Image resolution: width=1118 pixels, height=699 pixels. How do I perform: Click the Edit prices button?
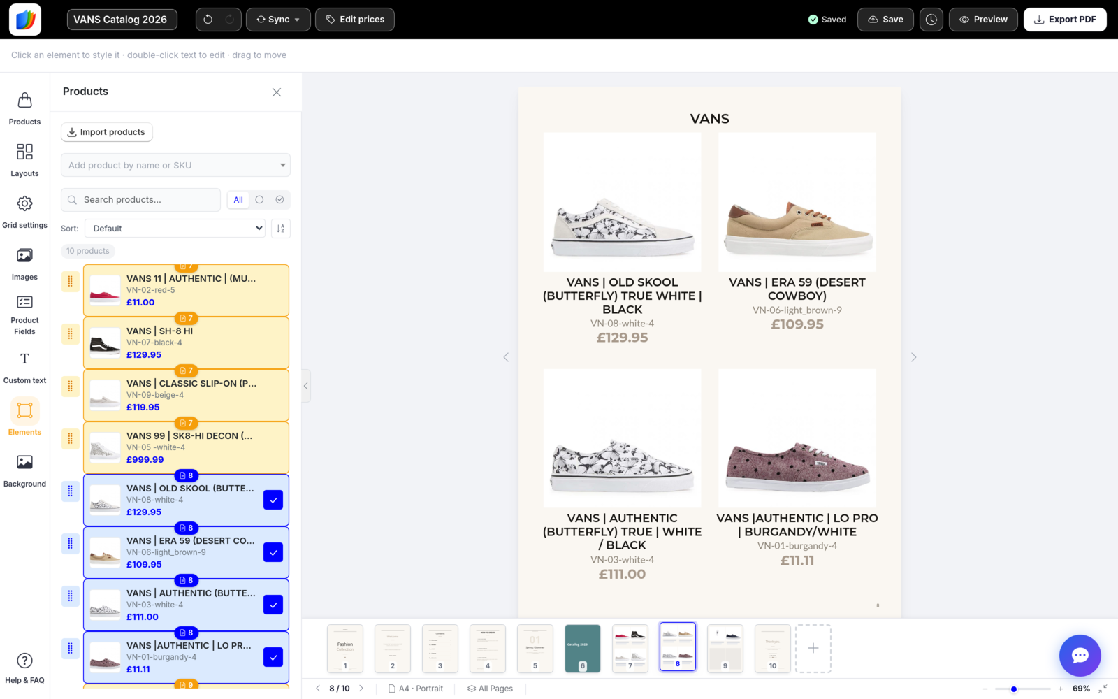coord(355,20)
